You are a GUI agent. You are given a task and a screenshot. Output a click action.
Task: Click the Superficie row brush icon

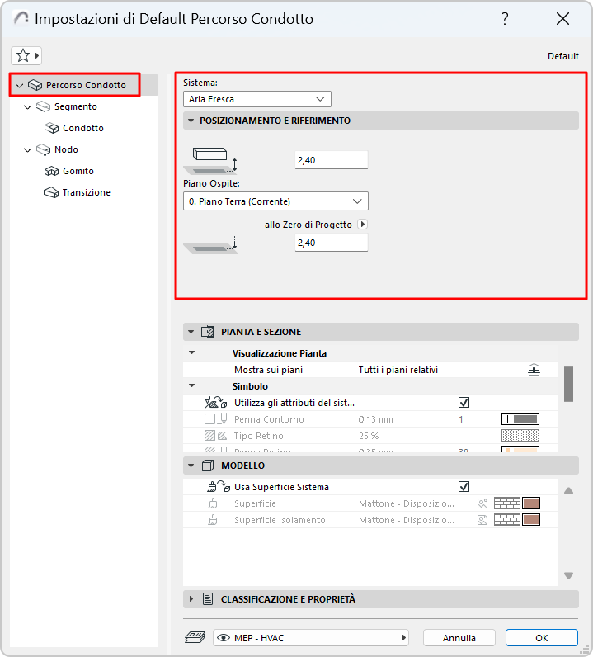pos(213,503)
